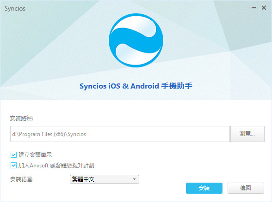Uncheck 建立案頭圖示 desktop shortcut option

pos(13,155)
